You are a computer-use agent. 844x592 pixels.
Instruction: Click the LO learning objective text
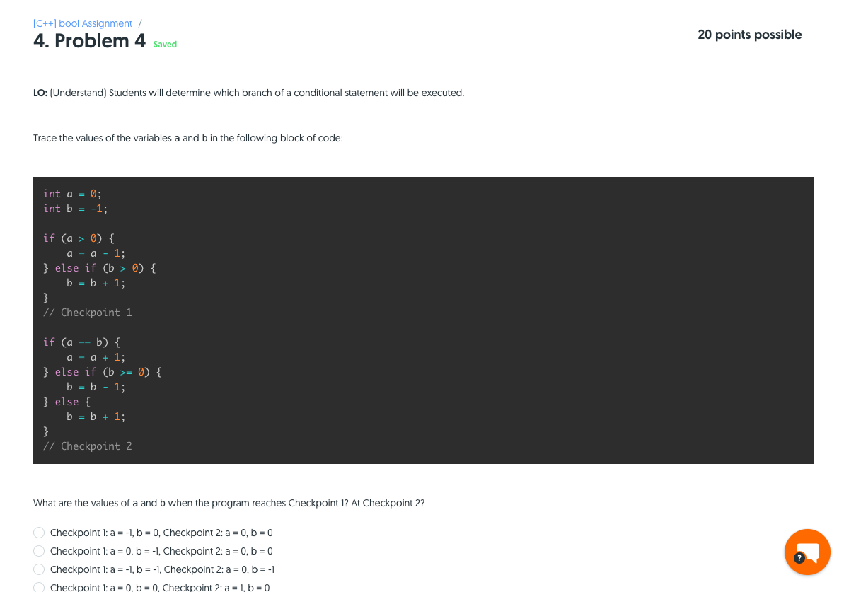tap(248, 93)
